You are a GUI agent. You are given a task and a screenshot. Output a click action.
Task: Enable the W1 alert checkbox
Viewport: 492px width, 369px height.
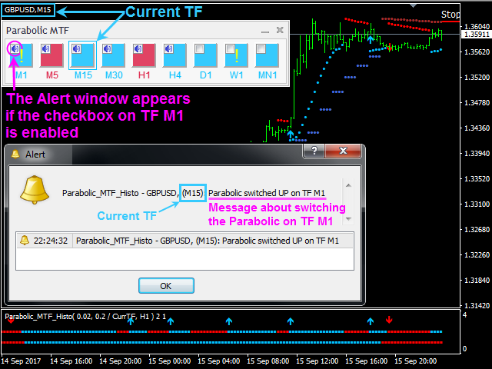click(x=231, y=49)
